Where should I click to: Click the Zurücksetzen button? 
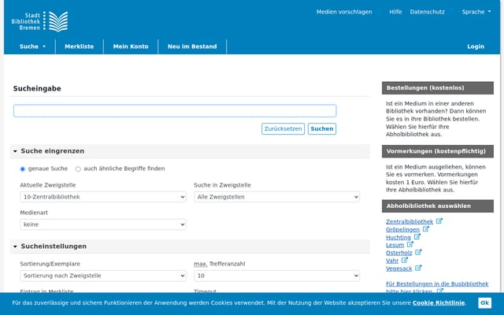(283, 128)
